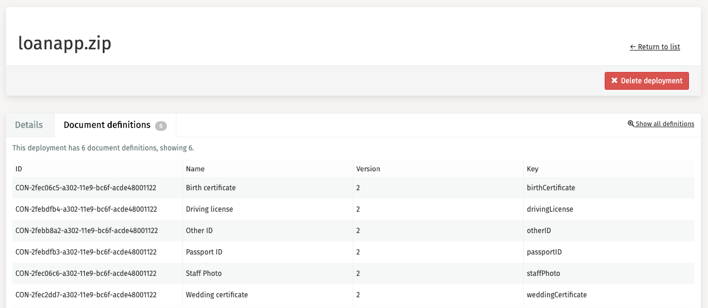This screenshot has width=708, height=308.
Task: Click the Show all definitions link
Action: [665, 124]
